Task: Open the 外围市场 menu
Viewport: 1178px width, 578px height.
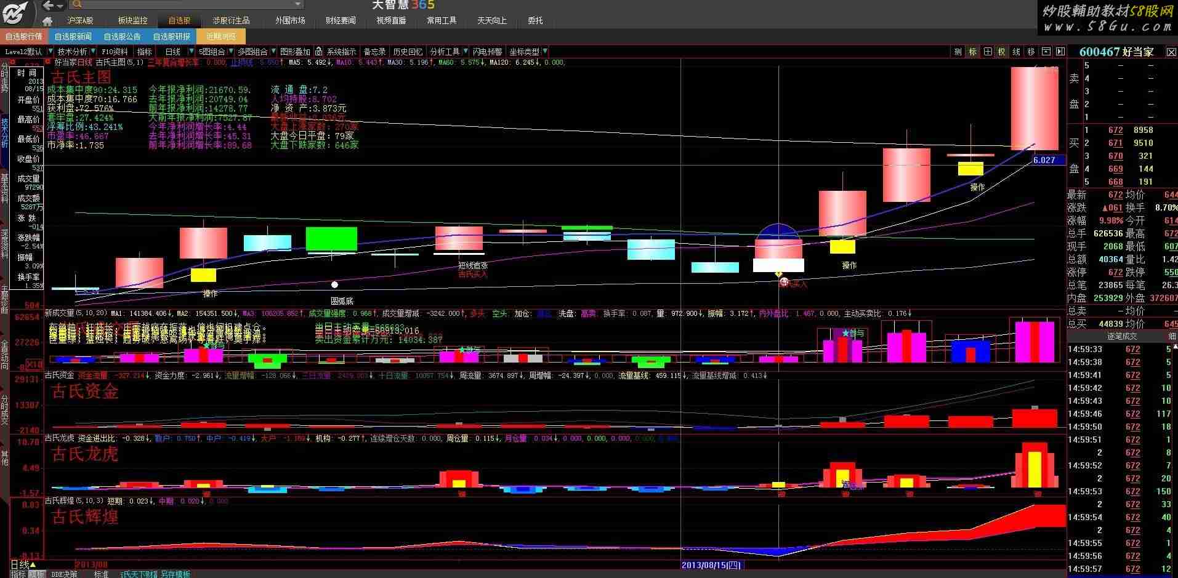Action: (290, 21)
